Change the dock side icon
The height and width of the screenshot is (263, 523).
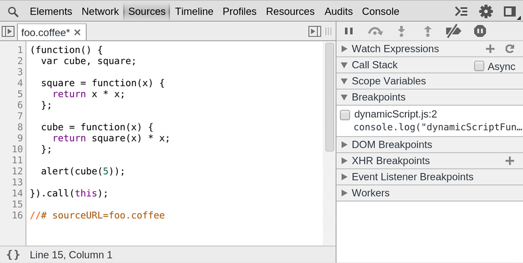(510, 11)
